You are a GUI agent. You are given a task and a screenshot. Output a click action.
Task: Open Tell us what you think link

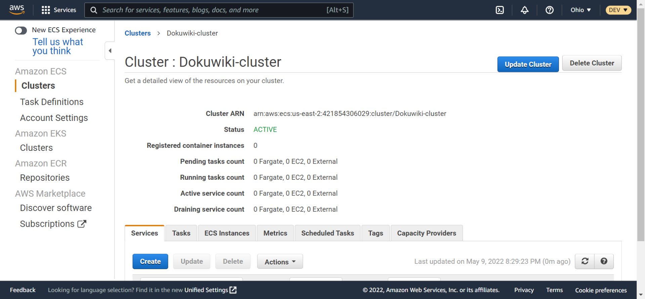tap(58, 46)
